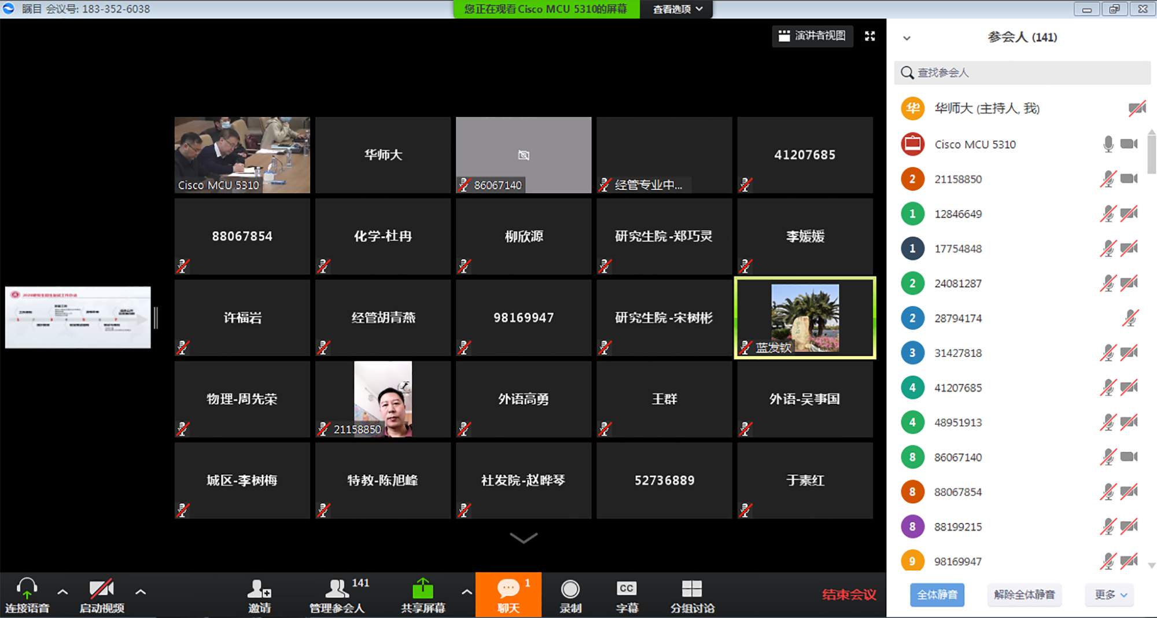Open the More (更多) dropdown in participants panel
This screenshot has width=1157, height=618.
coord(1110,595)
